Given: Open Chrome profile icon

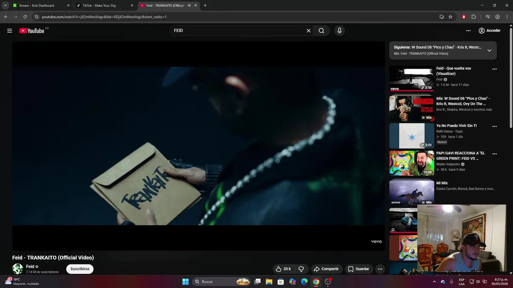Looking at the screenshot, I should tap(497, 17).
